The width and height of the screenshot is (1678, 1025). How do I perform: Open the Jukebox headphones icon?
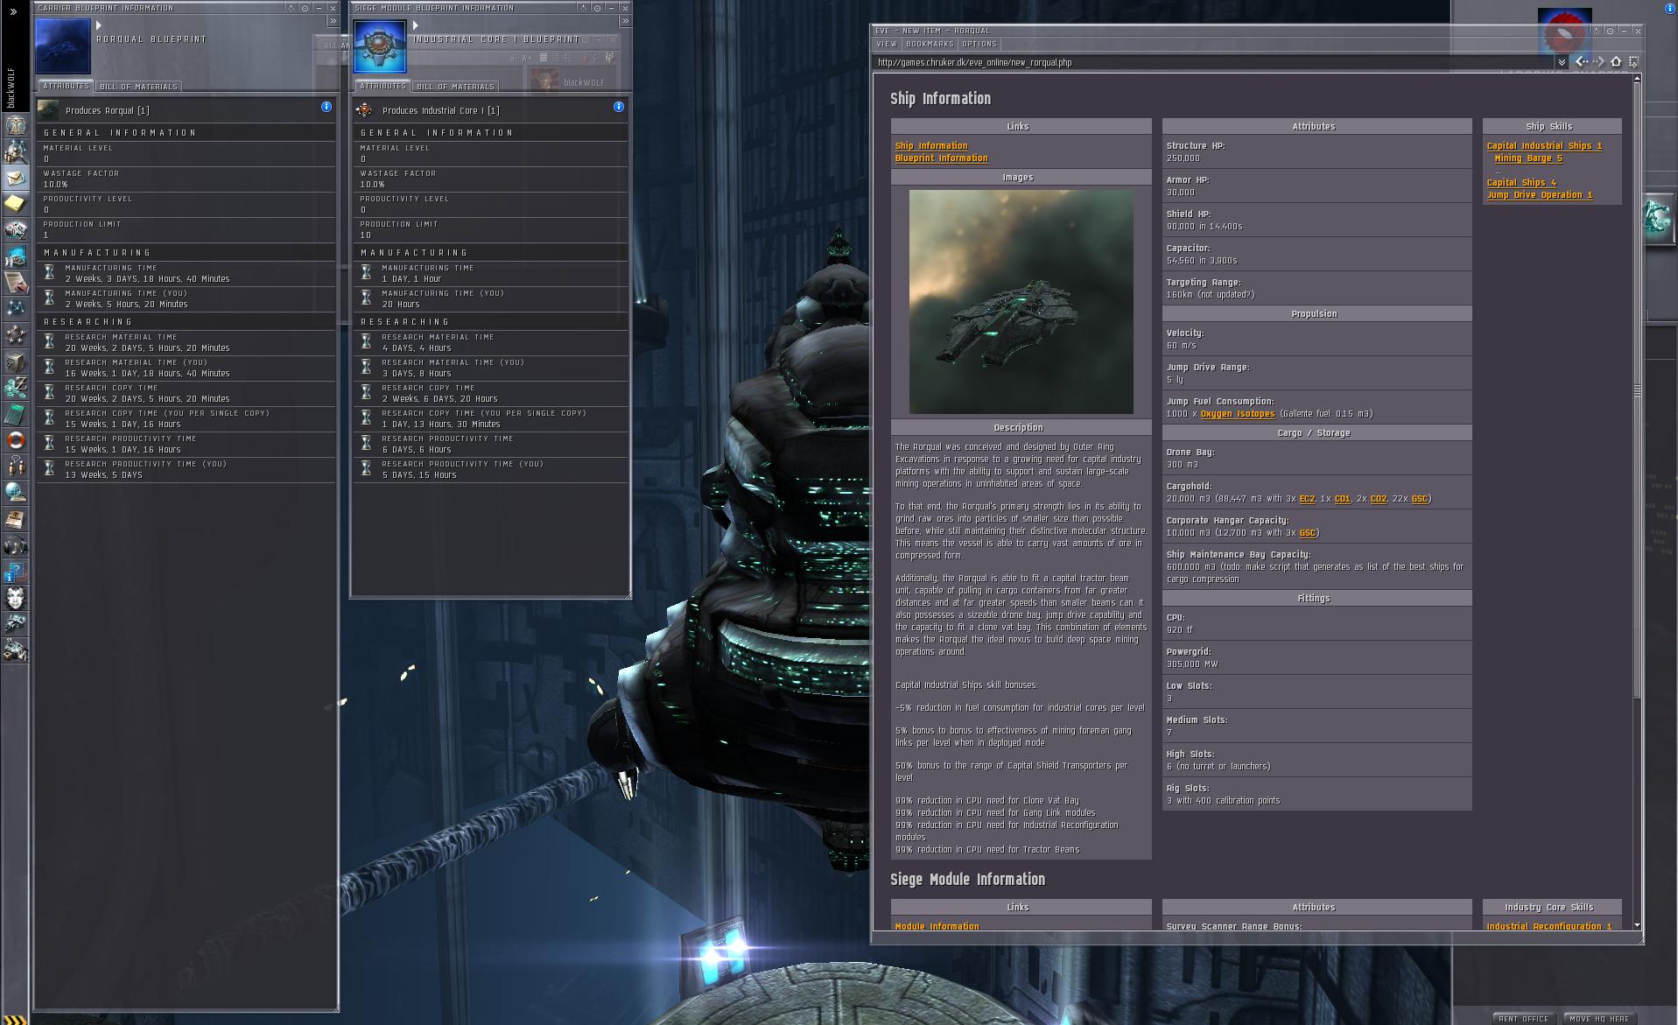[x=15, y=545]
